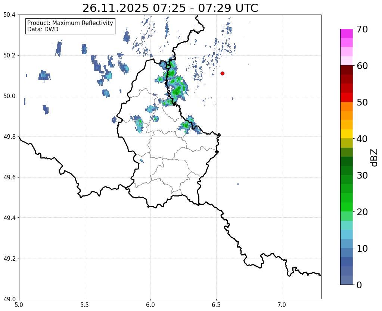Click the 0 tick on colorbar
382x311 pixels.
coord(359,285)
